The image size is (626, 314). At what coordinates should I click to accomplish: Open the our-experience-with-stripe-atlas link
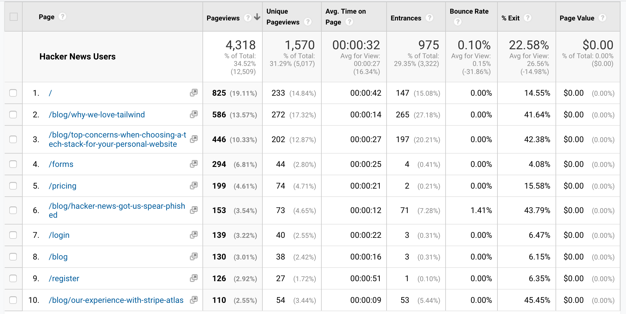pos(116,300)
